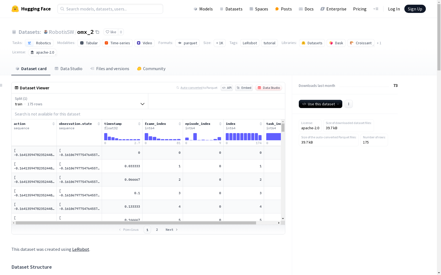
Task: Sort by the index column arrows
Action: click(261, 124)
